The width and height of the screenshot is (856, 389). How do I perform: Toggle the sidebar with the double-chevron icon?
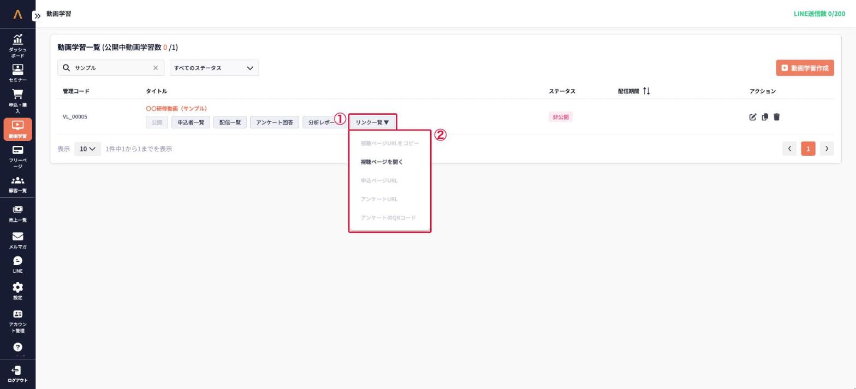[37, 16]
